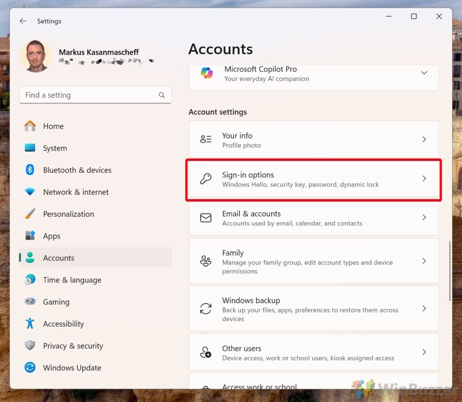Click the Home house icon

tap(30, 126)
